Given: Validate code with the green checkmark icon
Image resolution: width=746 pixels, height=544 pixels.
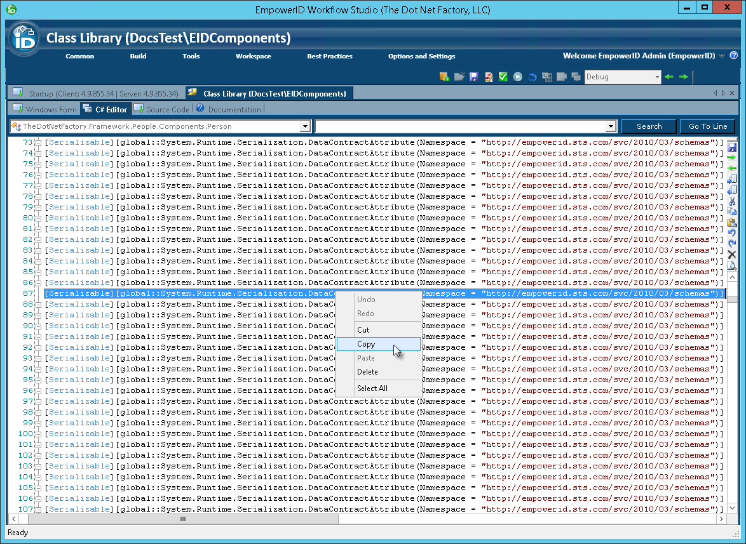Looking at the screenshot, I should 503,76.
